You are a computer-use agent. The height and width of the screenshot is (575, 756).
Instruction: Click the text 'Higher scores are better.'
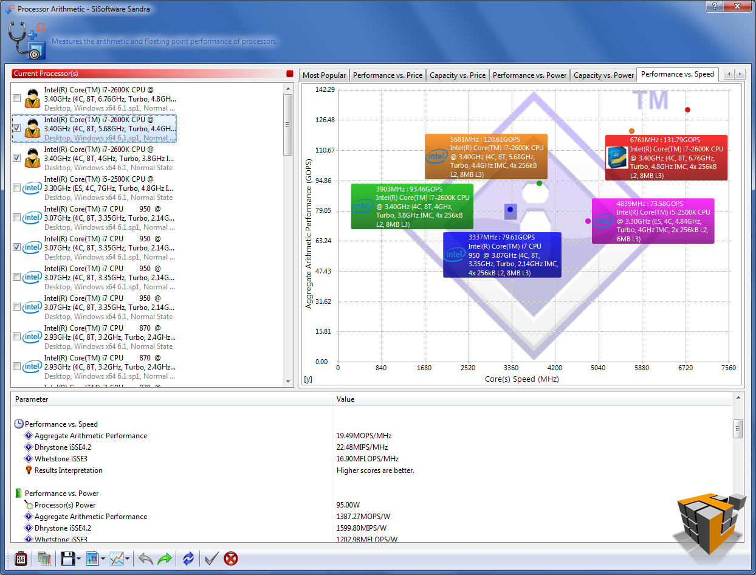tap(376, 470)
